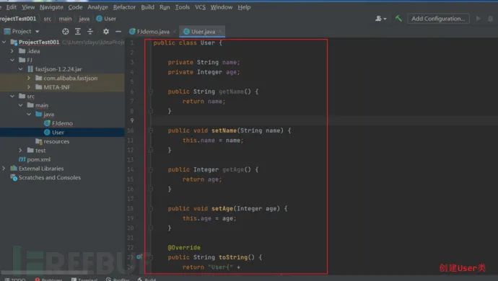The image size is (498, 281).
Task: Toggle fold marker at setName method
Action: 151,130
